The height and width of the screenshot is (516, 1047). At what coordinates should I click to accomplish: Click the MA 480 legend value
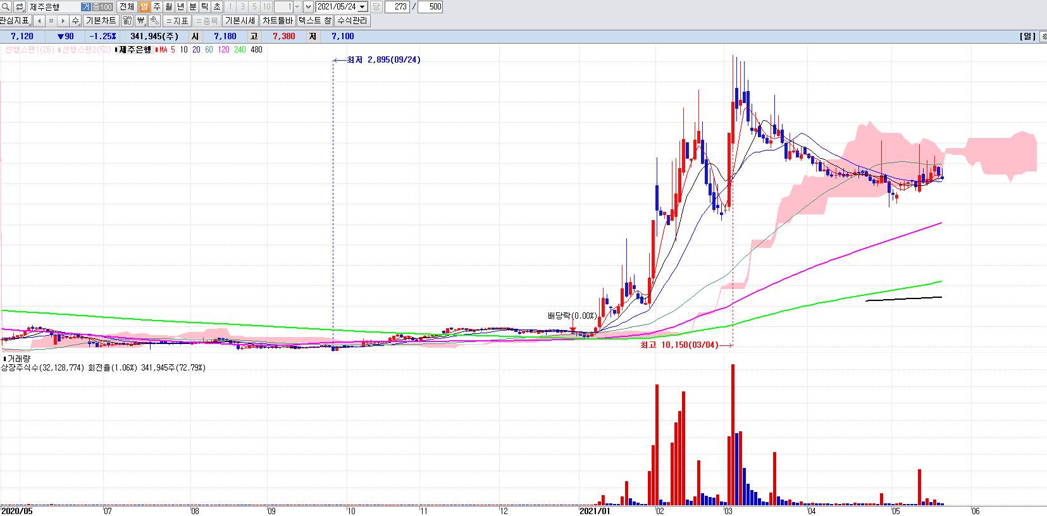coord(256,50)
